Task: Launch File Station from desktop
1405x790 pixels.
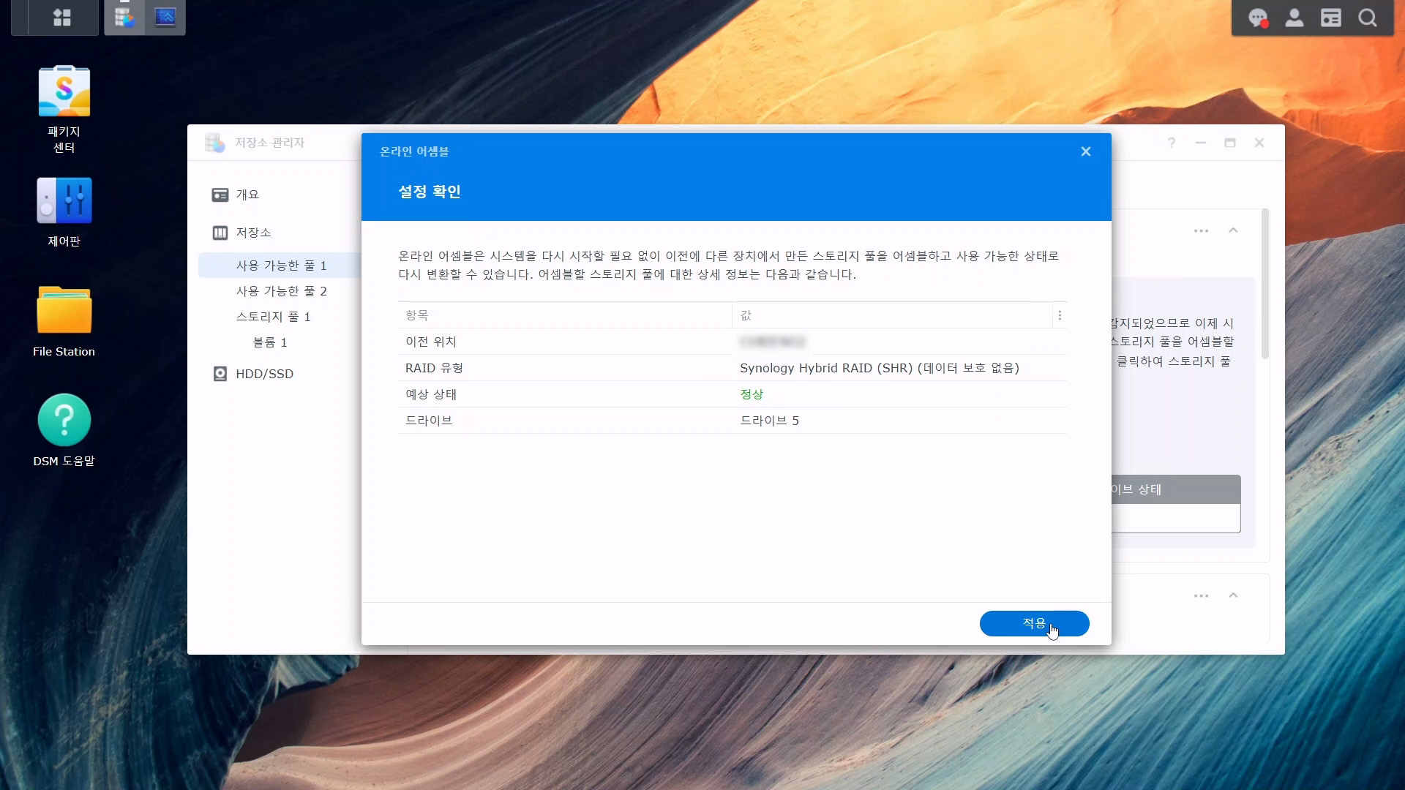Action: click(x=64, y=311)
